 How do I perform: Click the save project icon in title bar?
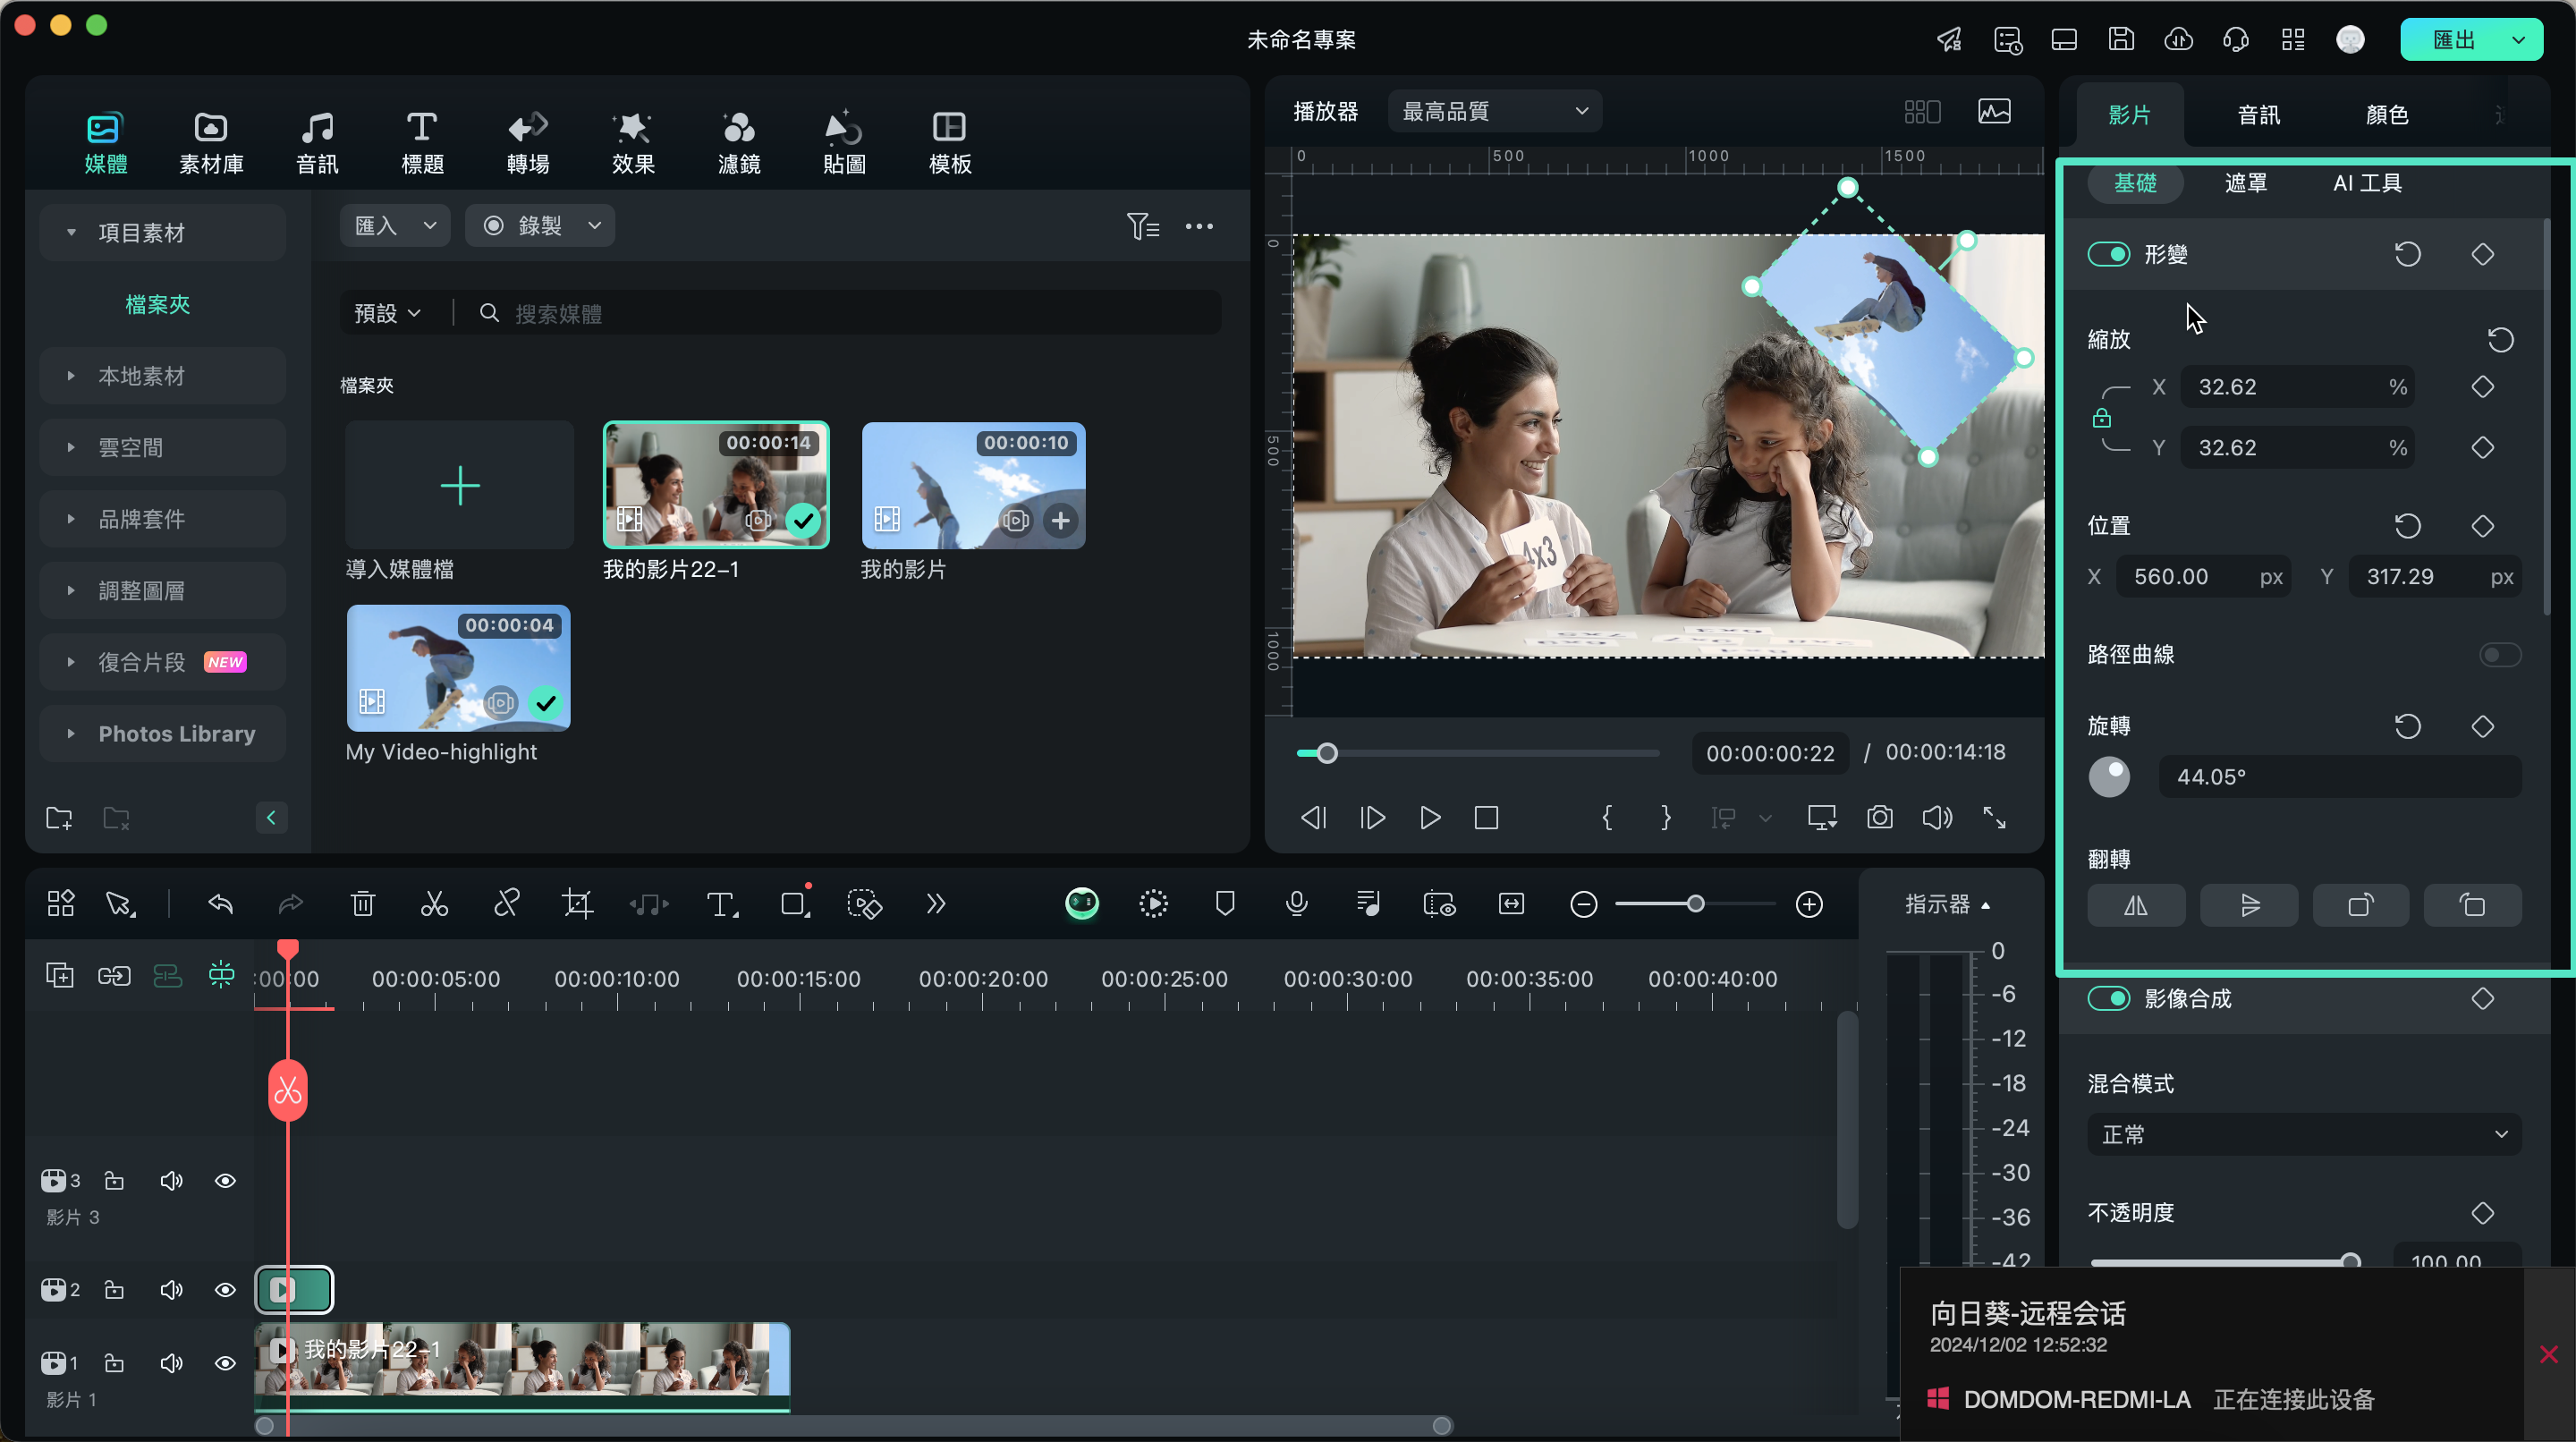pos(2121,40)
